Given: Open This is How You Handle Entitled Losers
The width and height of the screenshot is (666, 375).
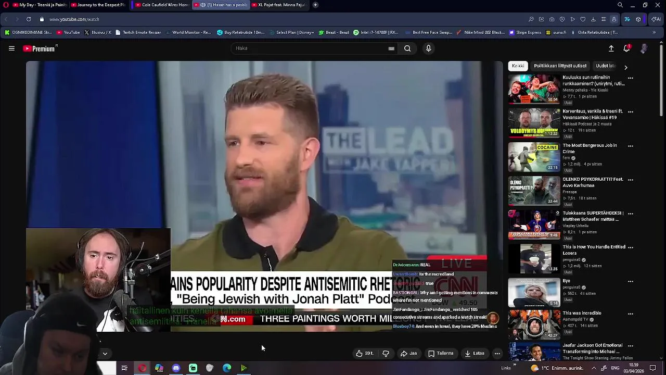Looking at the screenshot, I should [x=594, y=250].
